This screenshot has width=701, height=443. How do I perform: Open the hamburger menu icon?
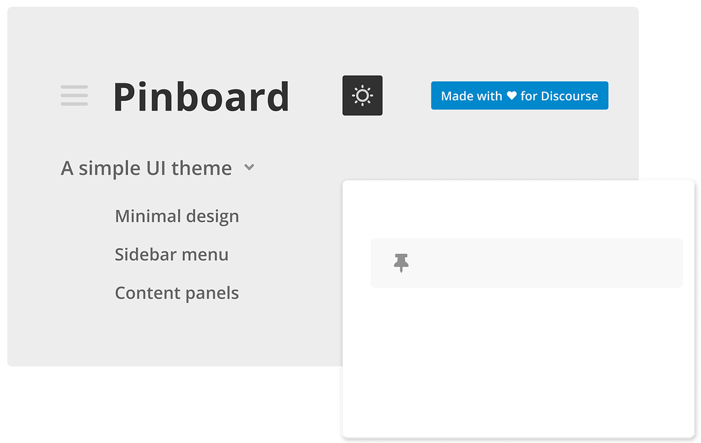75,96
